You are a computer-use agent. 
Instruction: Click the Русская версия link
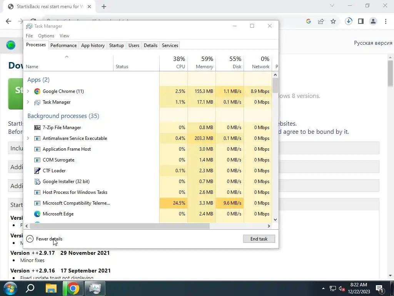(x=373, y=43)
